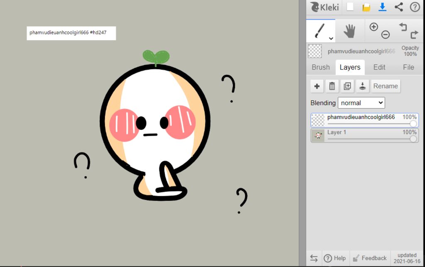Select the Brush tool
Image resolution: width=425 pixels, height=267 pixels.
point(321,31)
